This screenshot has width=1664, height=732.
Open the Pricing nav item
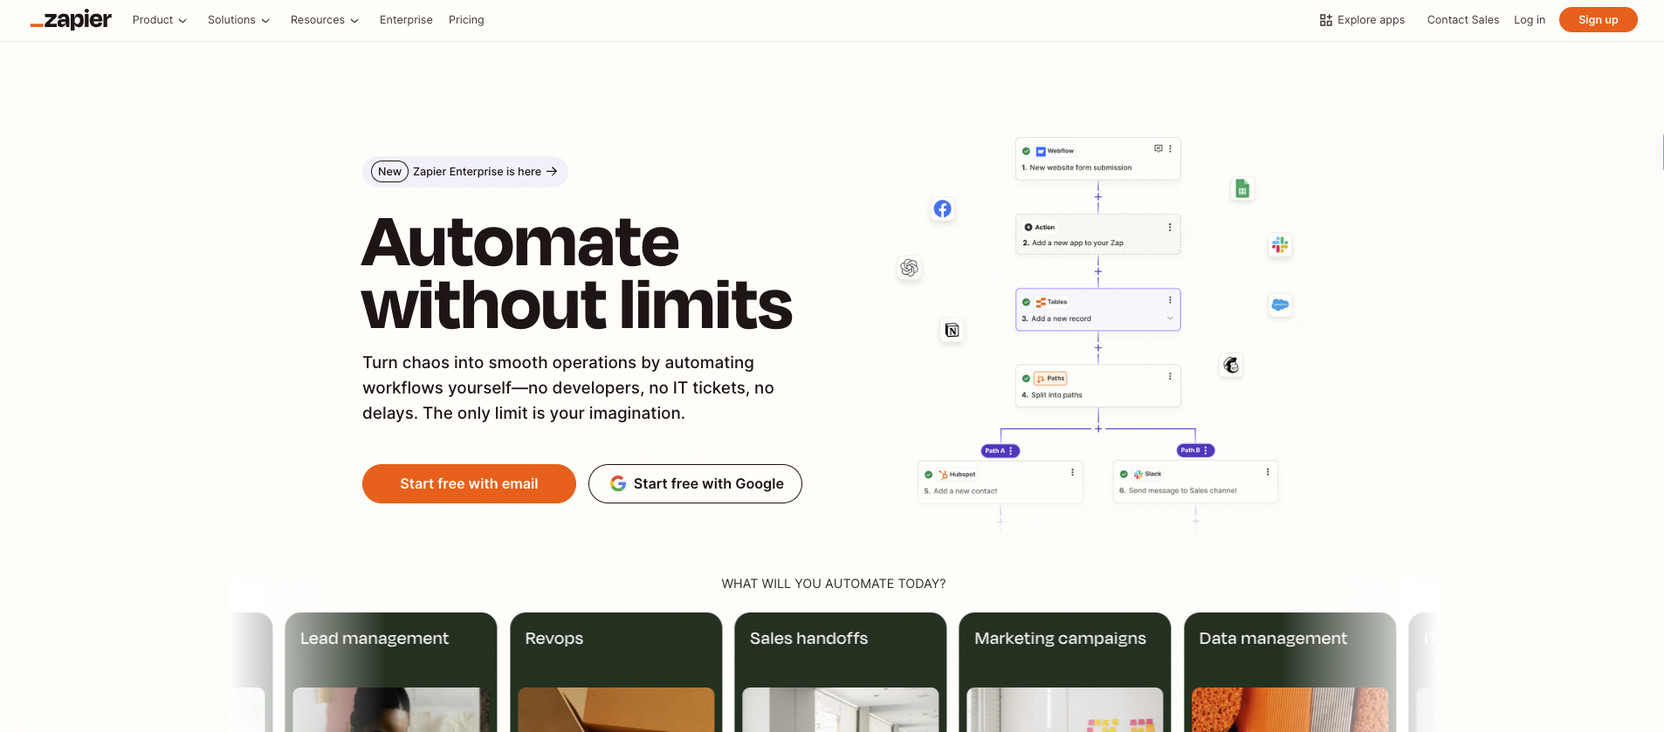coord(466,20)
